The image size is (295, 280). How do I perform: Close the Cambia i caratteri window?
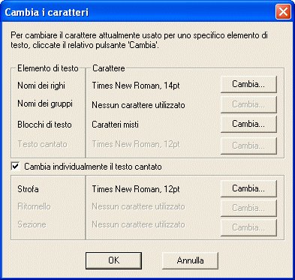pyautogui.click(x=283, y=12)
